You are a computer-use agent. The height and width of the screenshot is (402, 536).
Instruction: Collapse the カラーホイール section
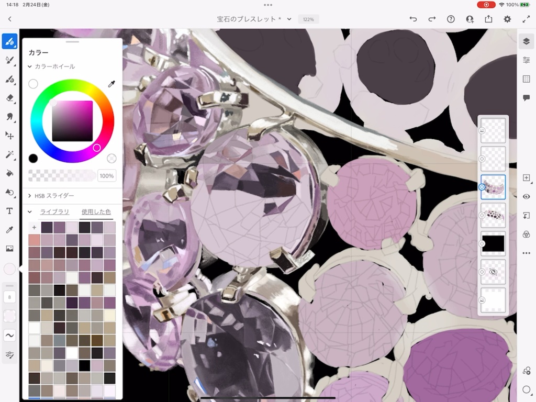30,66
